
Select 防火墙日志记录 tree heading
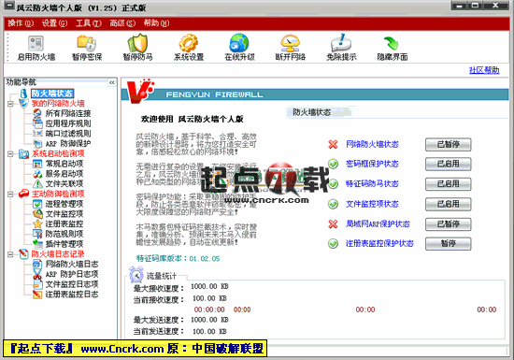point(58,254)
